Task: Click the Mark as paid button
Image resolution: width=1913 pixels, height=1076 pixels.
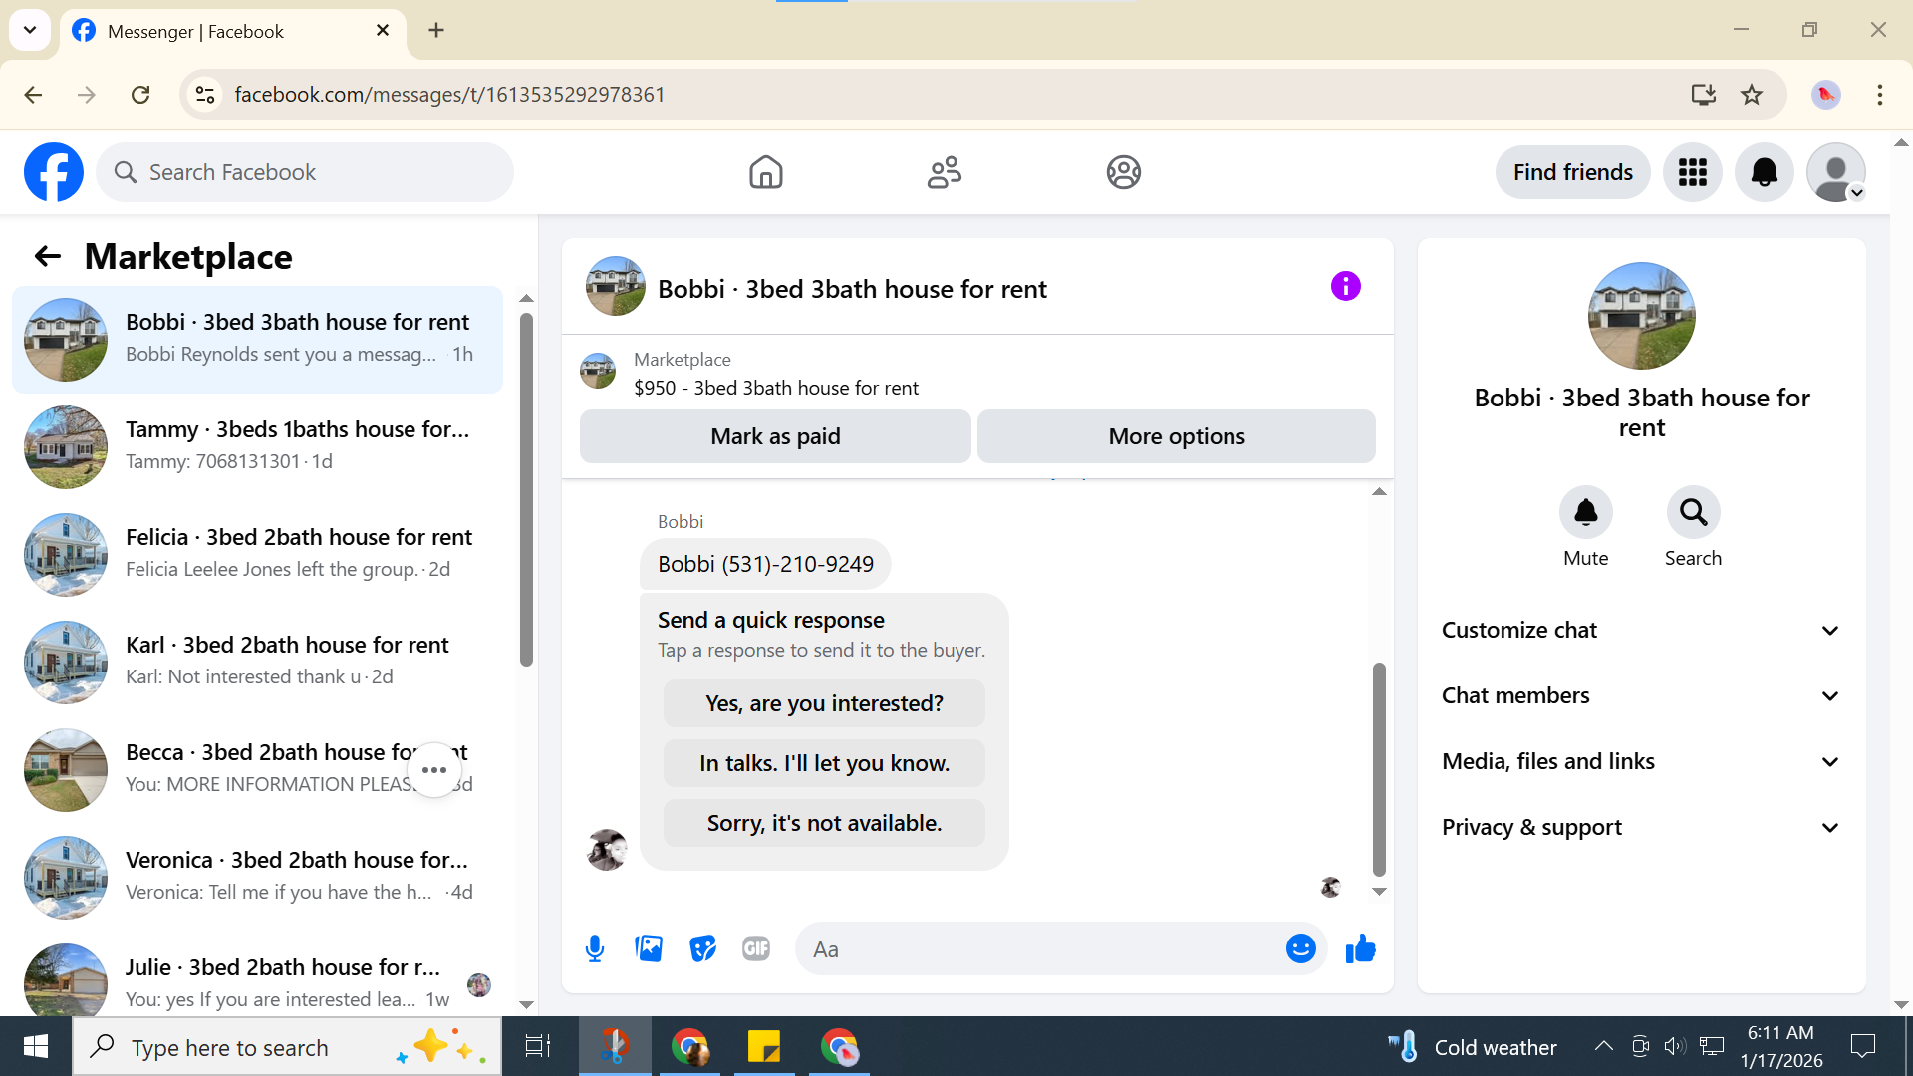Action: 775,436
